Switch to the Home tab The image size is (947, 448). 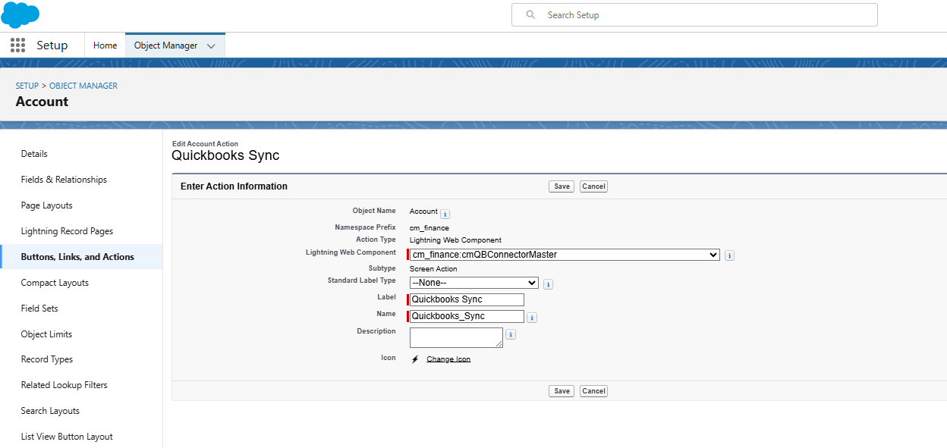pos(105,45)
